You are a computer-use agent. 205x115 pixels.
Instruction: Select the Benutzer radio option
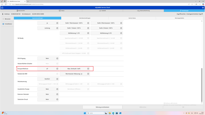[3, 19]
